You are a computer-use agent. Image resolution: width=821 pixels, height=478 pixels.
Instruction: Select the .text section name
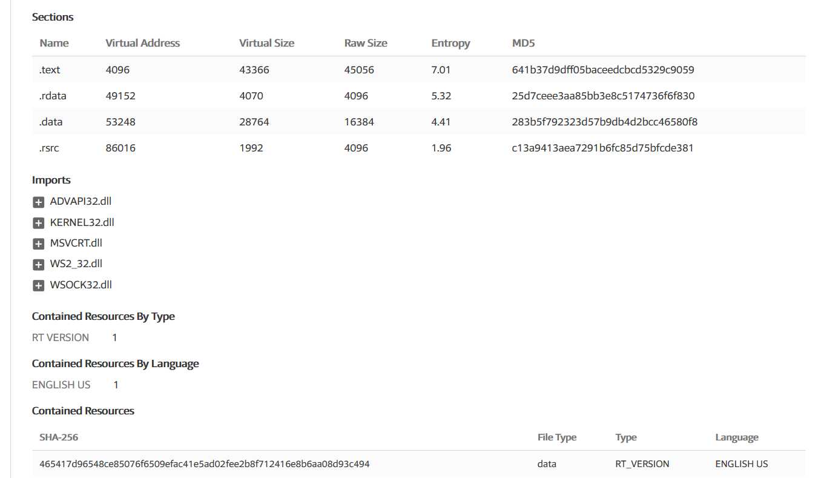(x=50, y=70)
